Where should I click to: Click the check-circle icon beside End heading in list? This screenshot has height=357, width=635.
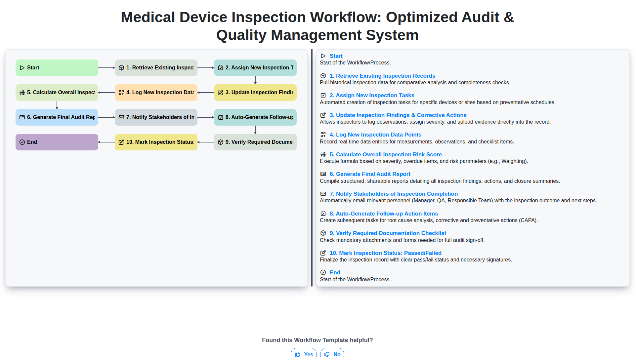(323, 272)
